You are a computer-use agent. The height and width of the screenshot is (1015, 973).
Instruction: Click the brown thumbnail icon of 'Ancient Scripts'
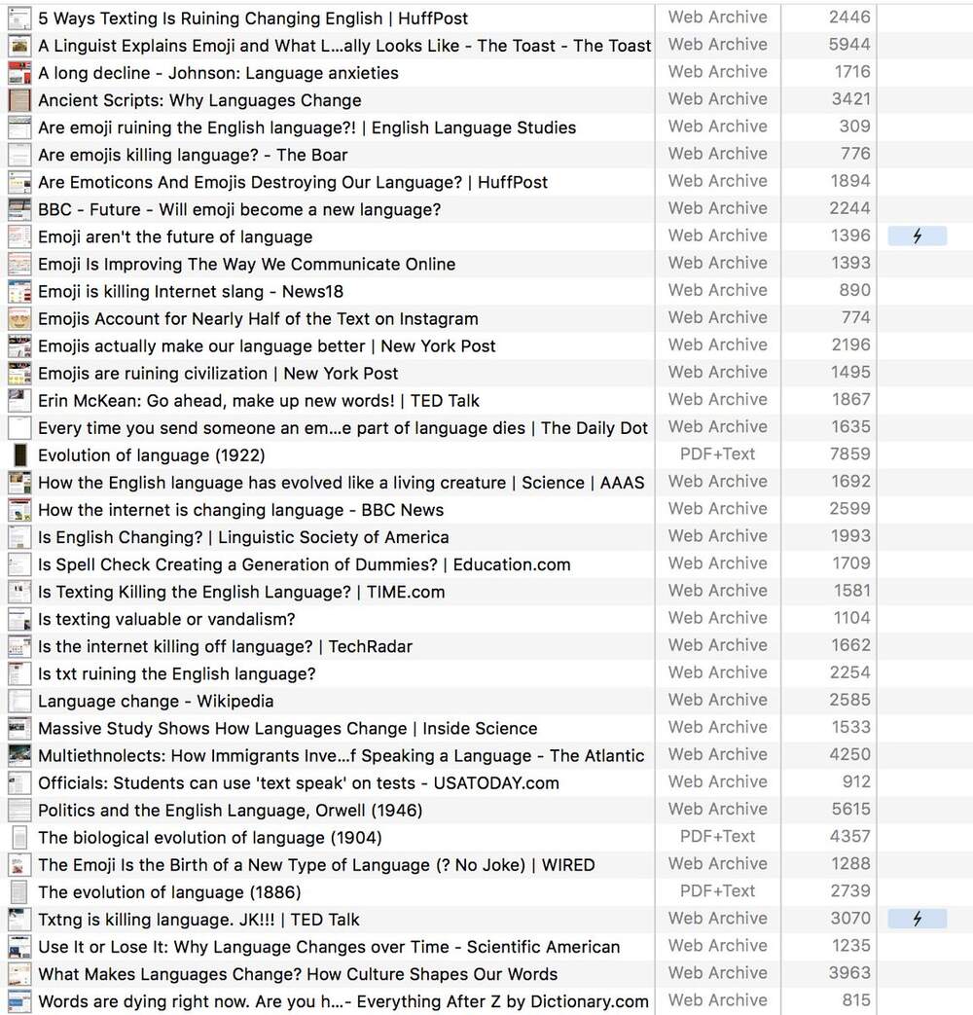pos(19,100)
